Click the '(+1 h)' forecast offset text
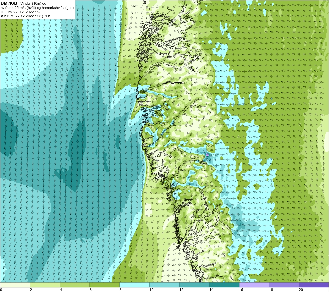 (x=47, y=16)
